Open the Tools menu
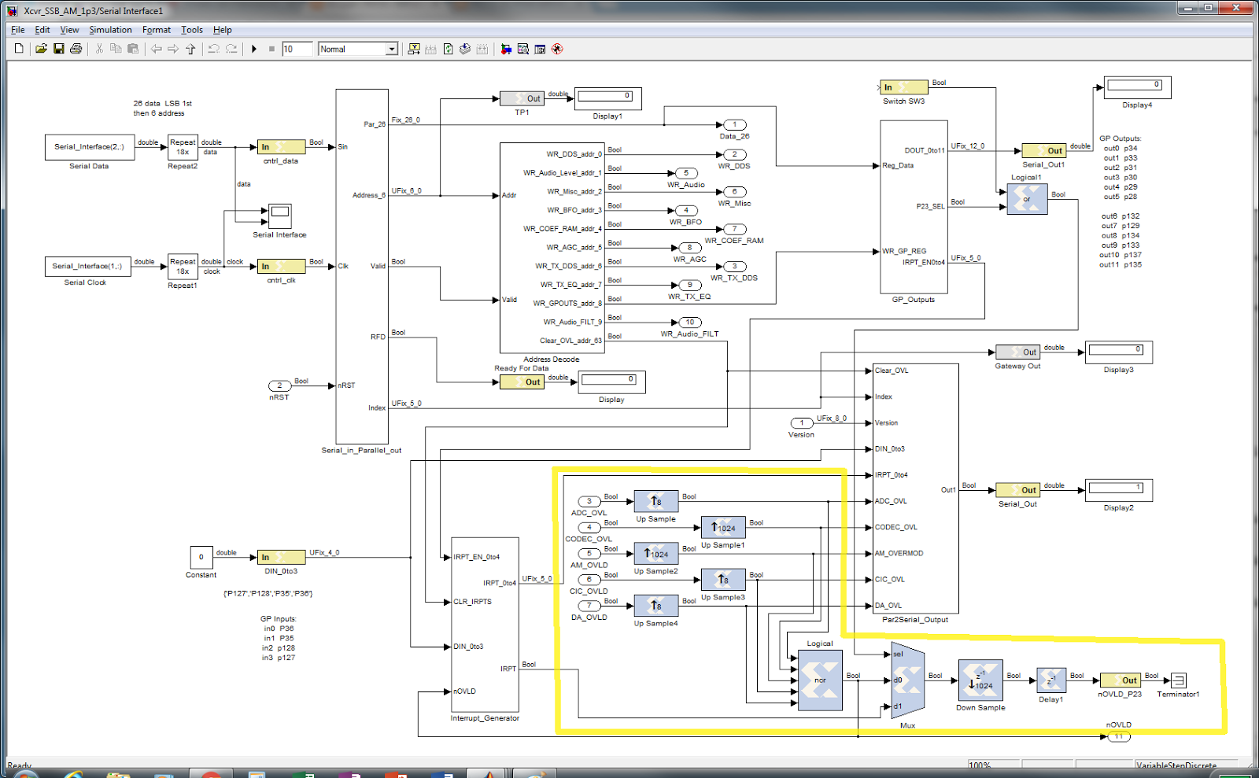The width and height of the screenshot is (1259, 778). tap(192, 30)
